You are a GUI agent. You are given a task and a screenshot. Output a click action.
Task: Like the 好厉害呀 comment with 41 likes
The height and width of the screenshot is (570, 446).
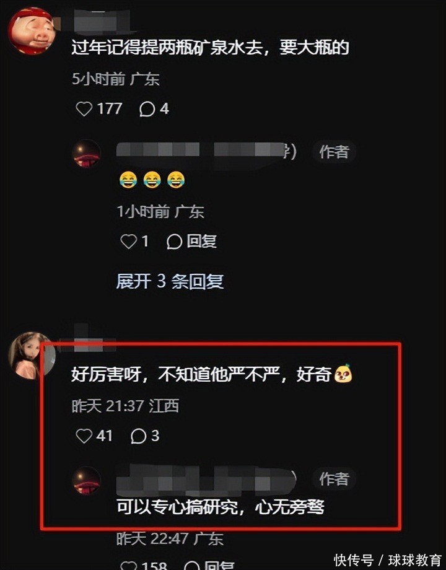point(84,436)
